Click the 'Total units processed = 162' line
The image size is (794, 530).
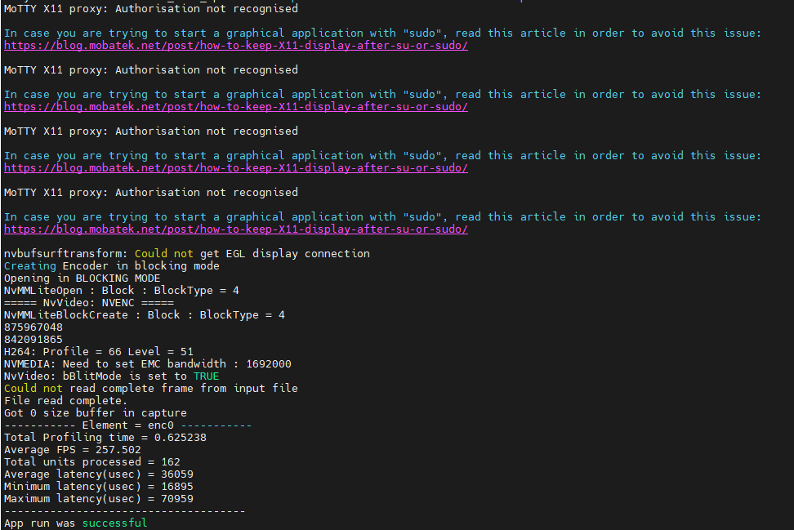(x=92, y=461)
